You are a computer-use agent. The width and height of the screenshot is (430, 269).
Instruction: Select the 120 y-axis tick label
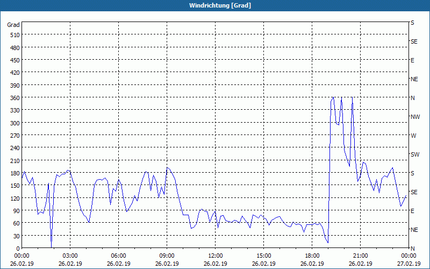tap(16, 198)
